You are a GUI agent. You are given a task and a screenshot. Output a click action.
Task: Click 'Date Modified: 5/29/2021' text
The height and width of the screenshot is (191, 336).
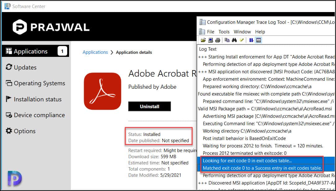click(x=155, y=175)
